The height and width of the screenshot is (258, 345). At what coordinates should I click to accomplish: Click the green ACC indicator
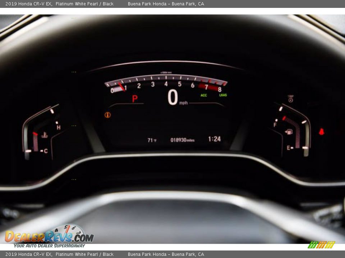pyautogui.click(x=204, y=95)
